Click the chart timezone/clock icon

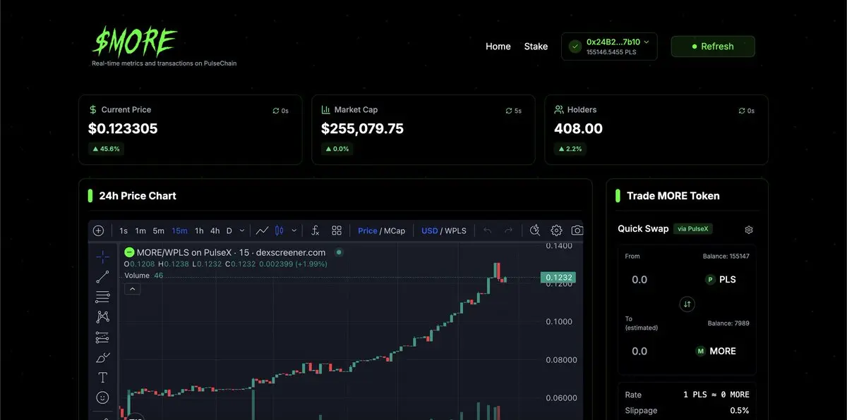click(535, 230)
